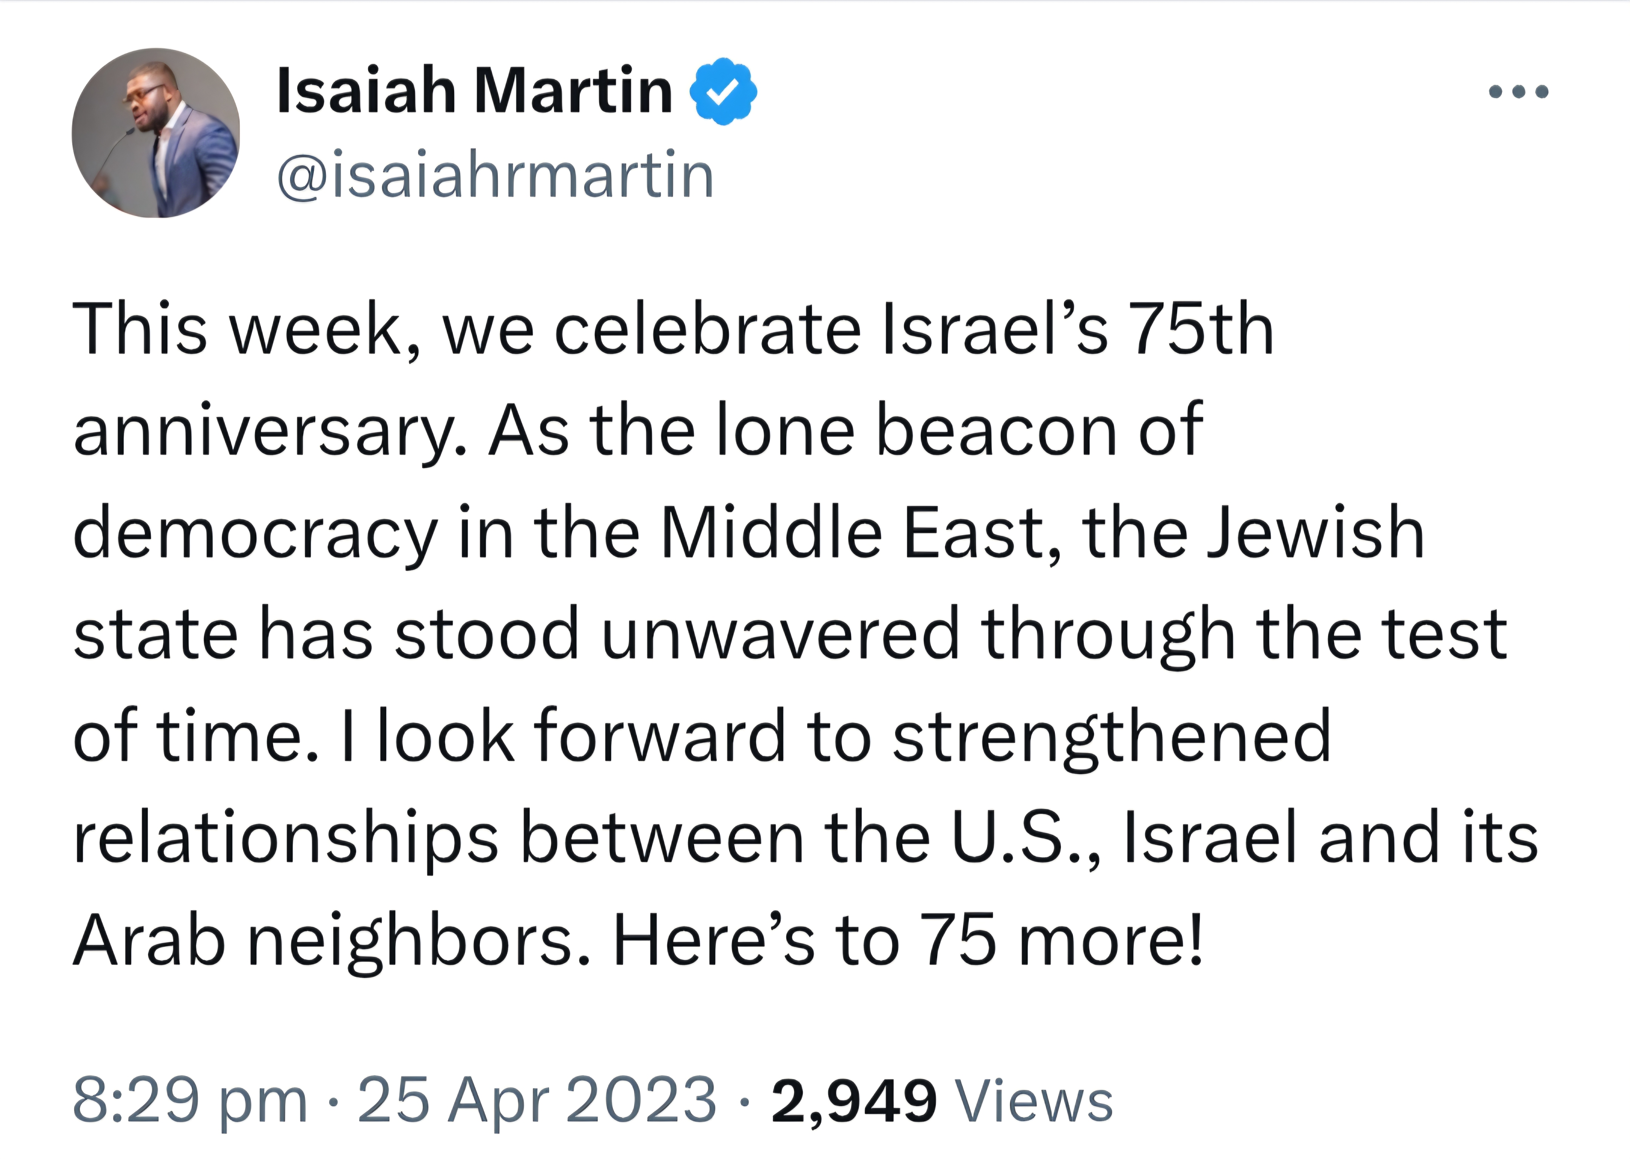Open Isaiah Martin's circular profile photo
Screen dimensions: 1630x1159
[155, 133]
